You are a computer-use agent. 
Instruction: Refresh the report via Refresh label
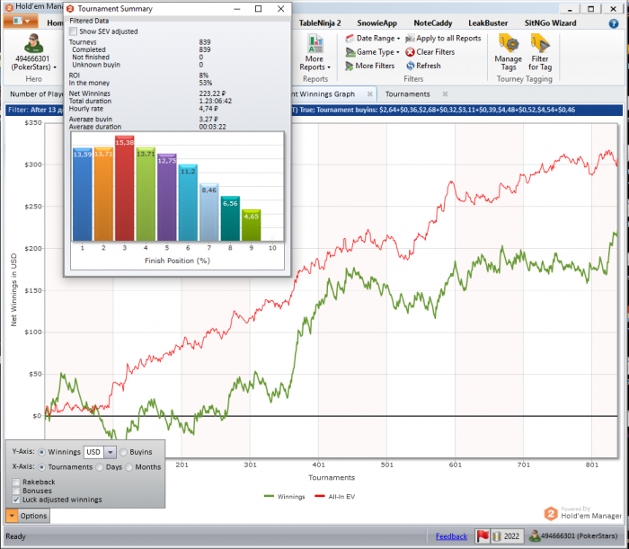[429, 66]
